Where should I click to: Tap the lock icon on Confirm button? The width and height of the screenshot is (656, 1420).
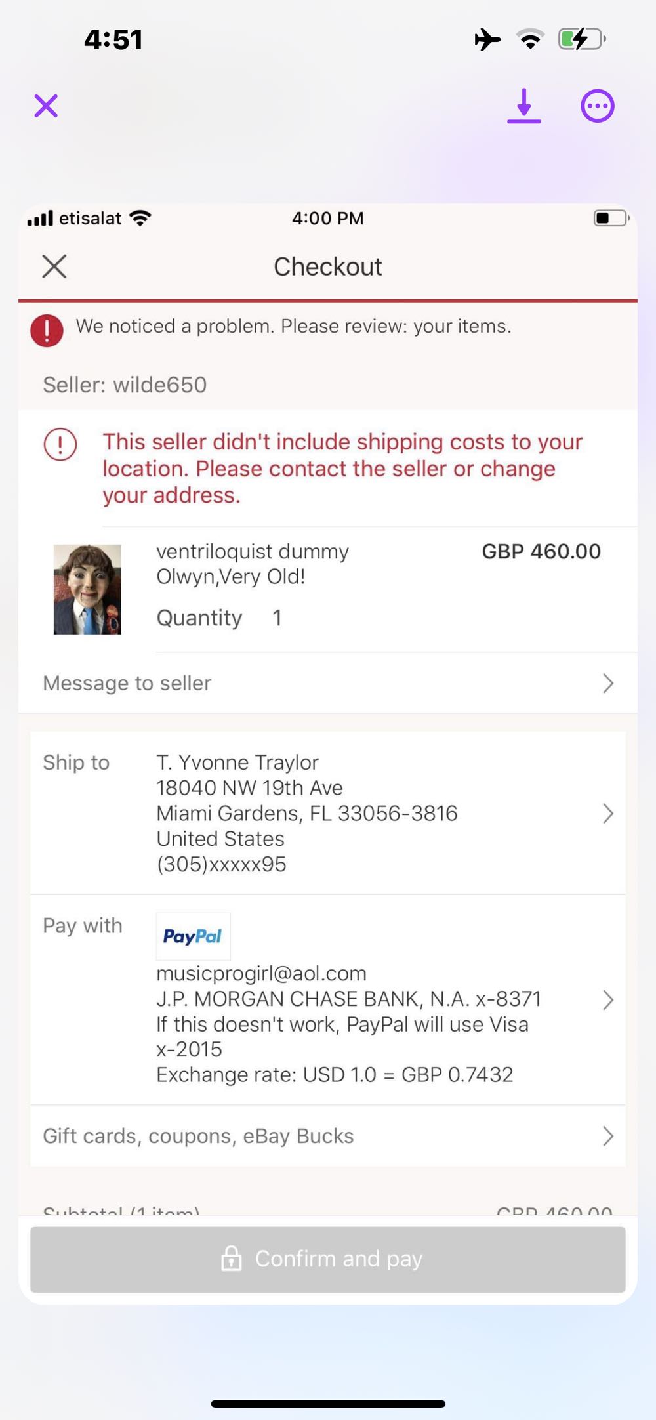click(x=231, y=1259)
